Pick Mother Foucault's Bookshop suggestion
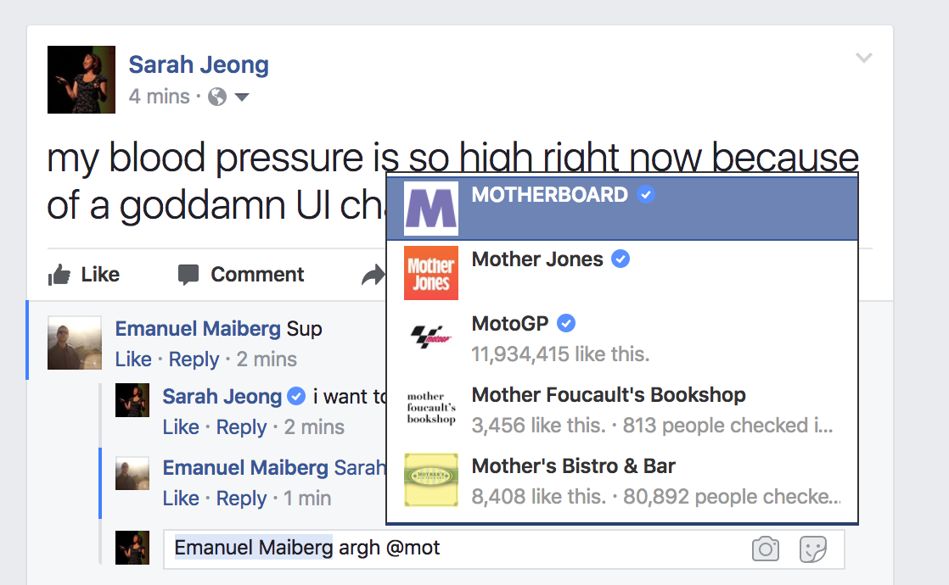 pyautogui.click(x=622, y=409)
